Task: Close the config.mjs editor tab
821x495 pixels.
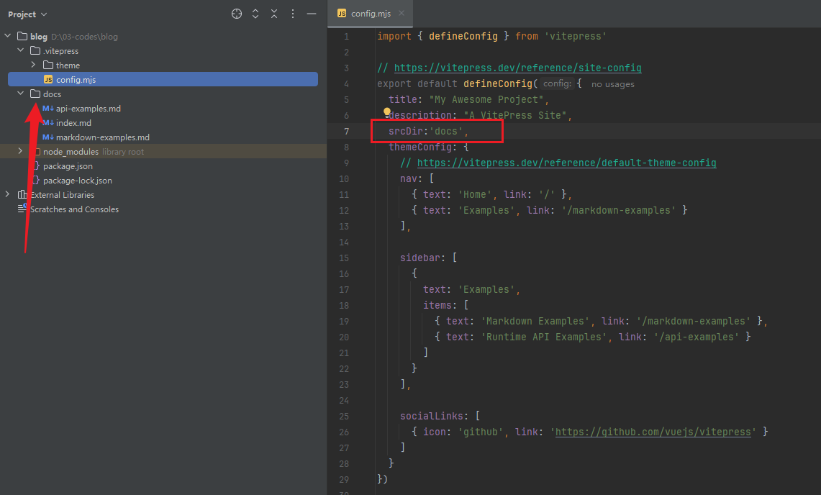Action: 402,13
